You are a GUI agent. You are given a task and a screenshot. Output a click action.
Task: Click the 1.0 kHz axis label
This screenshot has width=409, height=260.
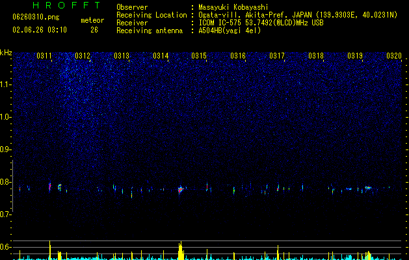coord(6,117)
